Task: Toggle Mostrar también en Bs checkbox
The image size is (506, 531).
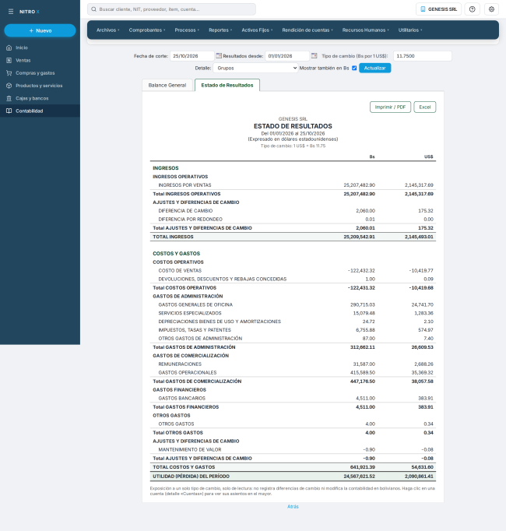Action: click(354, 68)
